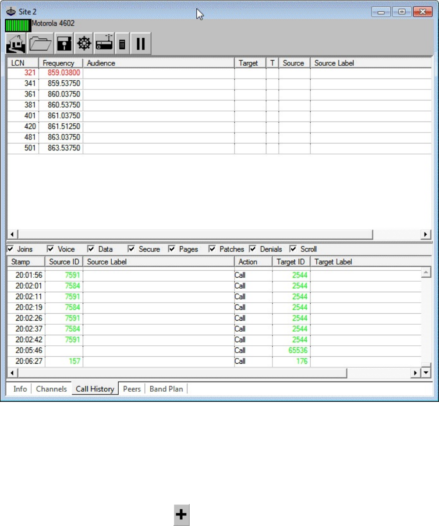
Task: Click target ID 176
Action: tap(301, 361)
